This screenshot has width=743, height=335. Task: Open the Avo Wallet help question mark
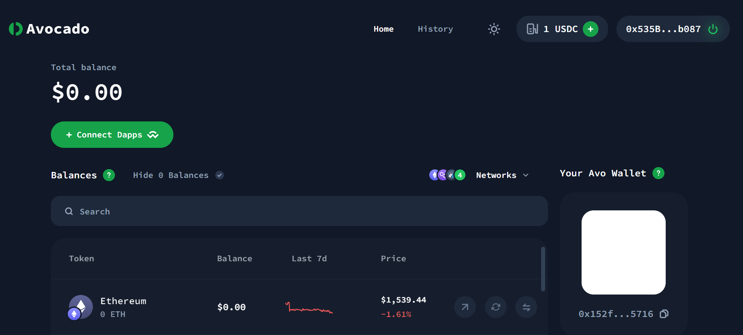658,173
